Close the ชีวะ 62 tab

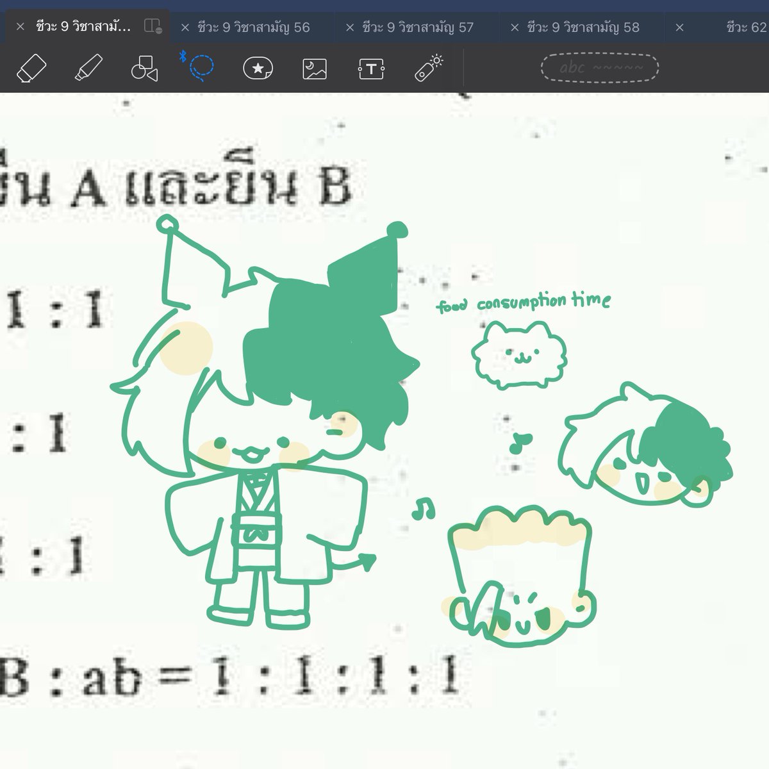click(680, 27)
